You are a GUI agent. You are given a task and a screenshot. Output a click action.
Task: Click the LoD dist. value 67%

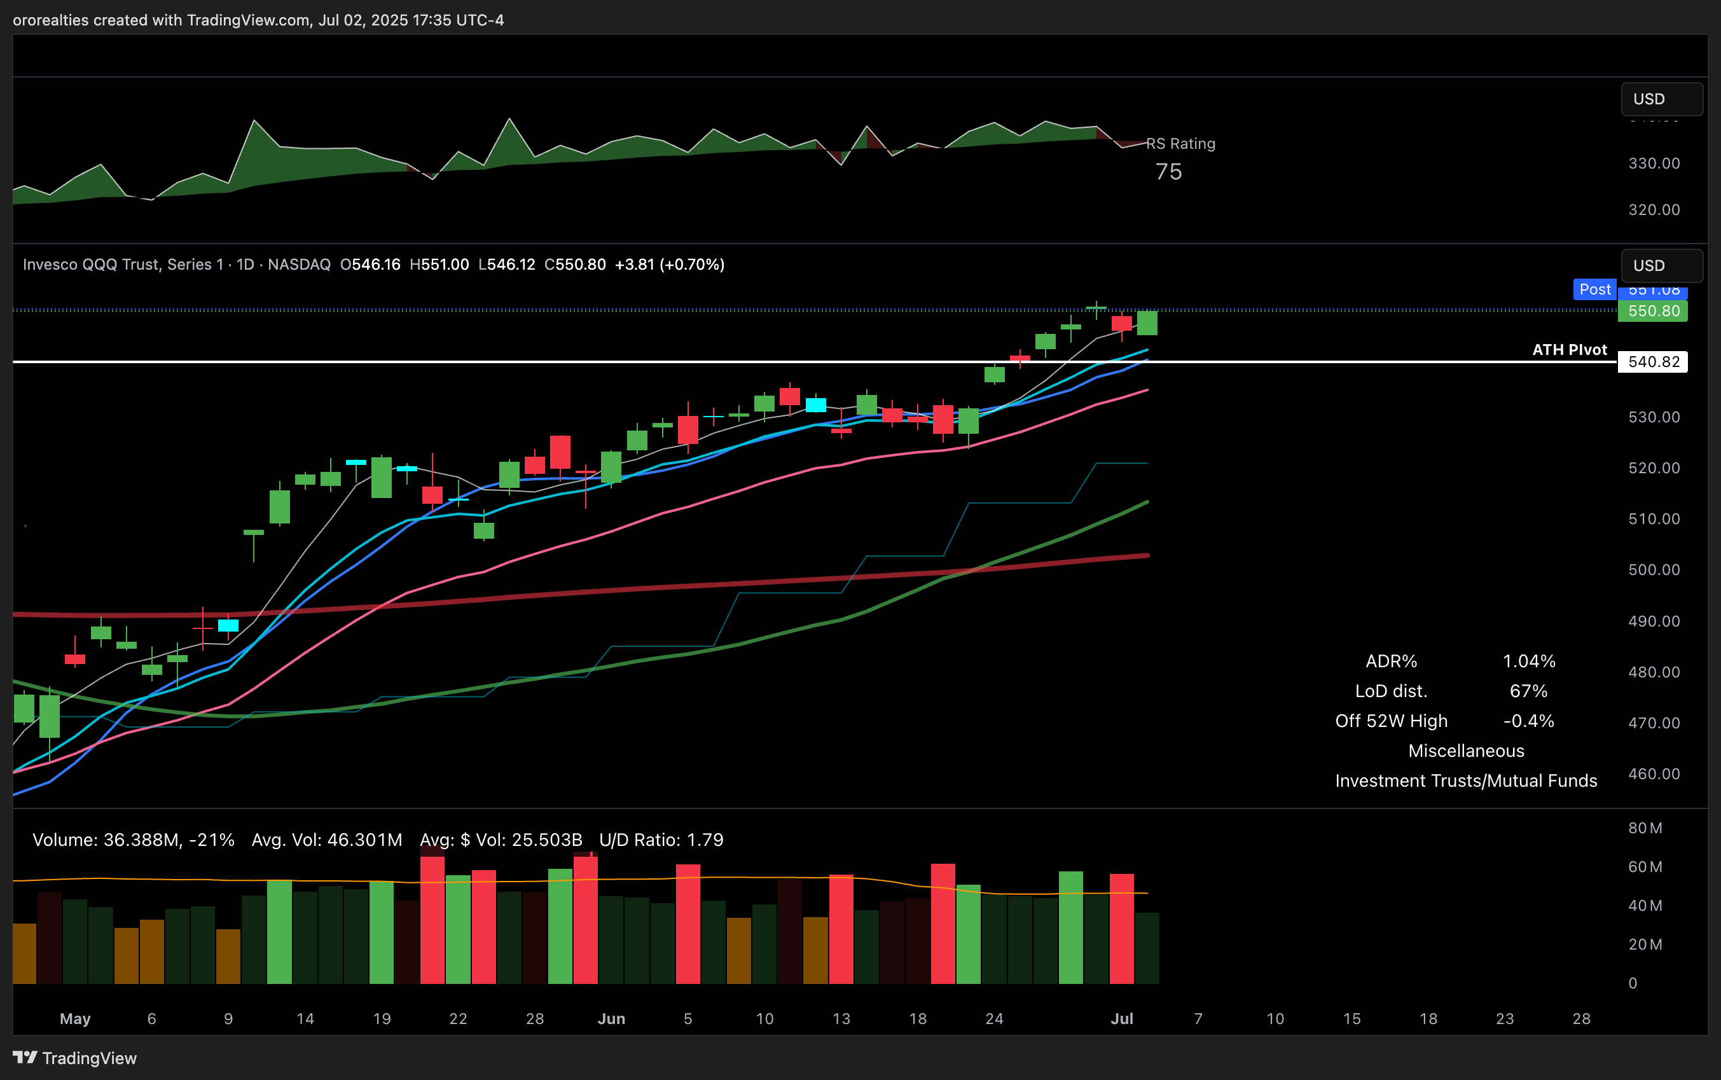(x=1528, y=691)
